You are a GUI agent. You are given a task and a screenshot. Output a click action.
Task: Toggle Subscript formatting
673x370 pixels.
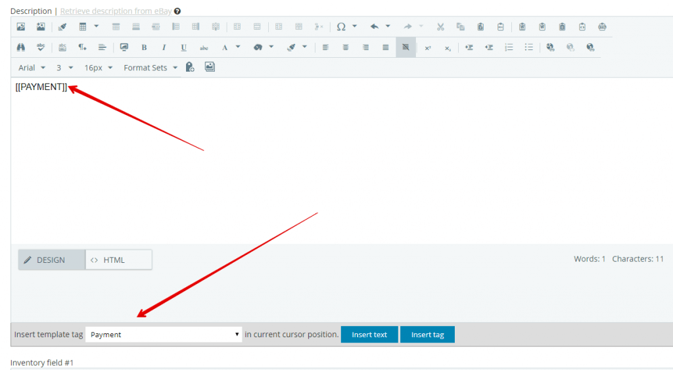448,47
